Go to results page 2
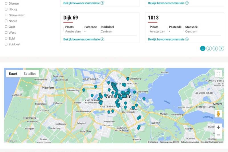Screen dimensions: 228x152 [x=209, y=48]
